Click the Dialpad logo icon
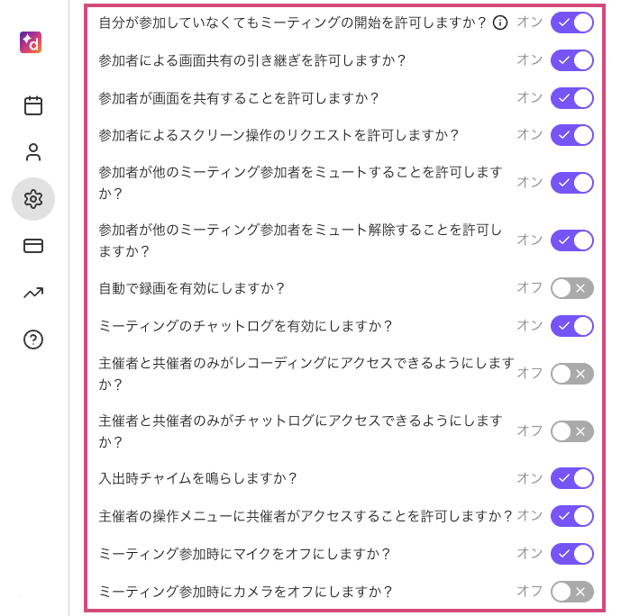This screenshot has width=621, height=616. point(31,42)
